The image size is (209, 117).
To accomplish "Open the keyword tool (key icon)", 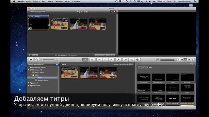I will (x=118, y=60).
